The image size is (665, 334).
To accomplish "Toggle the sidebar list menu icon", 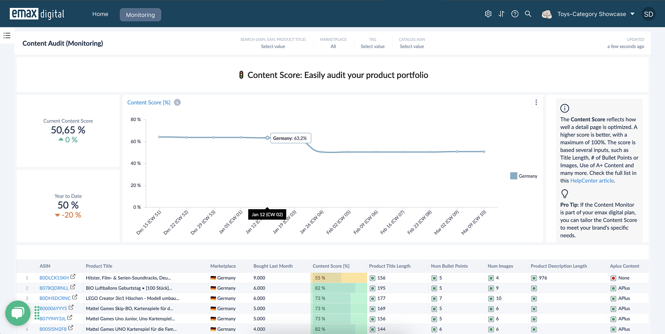I will pyautogui.click(x=7, y=35).
